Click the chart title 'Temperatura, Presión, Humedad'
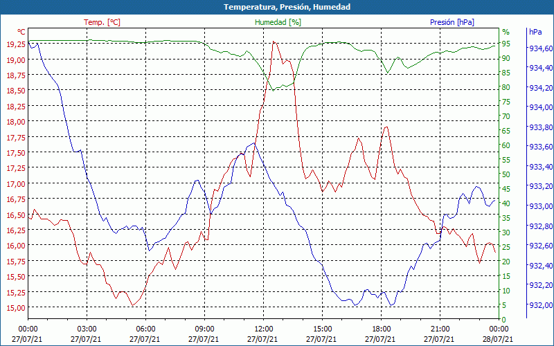Viewport: 554px width, 346px height. [x=287, y=7]
